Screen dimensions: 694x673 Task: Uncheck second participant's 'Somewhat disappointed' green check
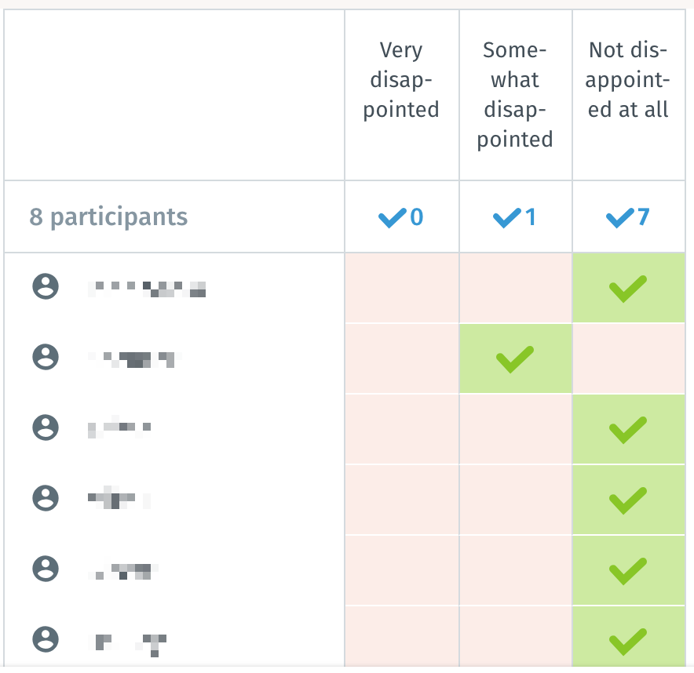coord(515,358)
